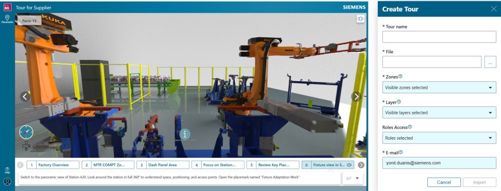Image resolution: width=501 pixels, height=191 pixels.
Task: Open the info placemark in the scene
Action: [184, 134]
